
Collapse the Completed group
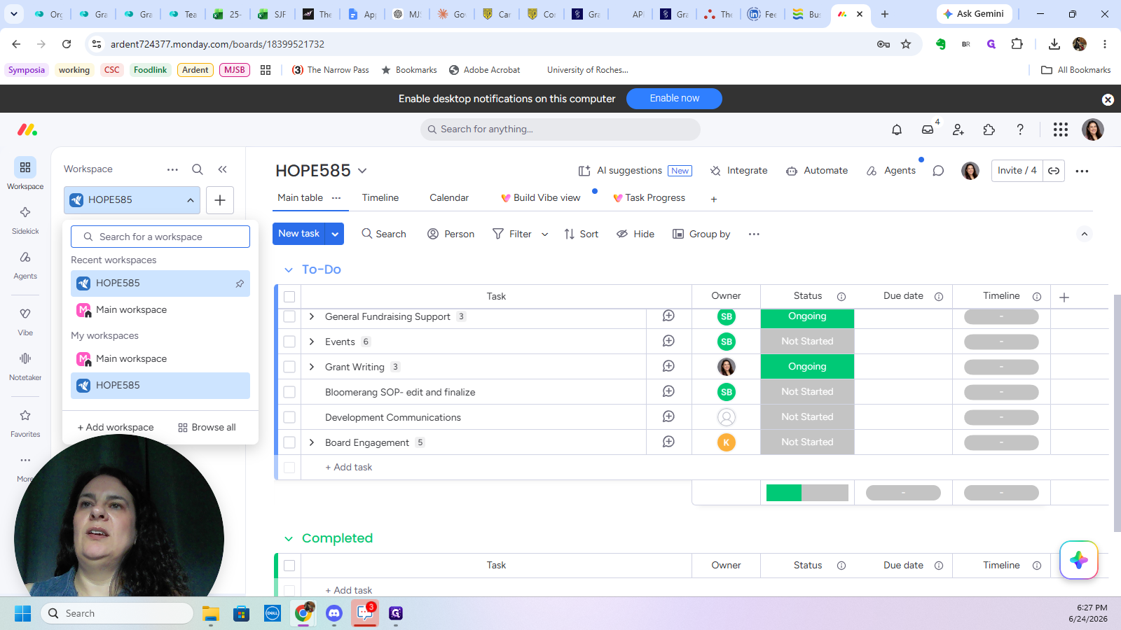click(x=289, y=539)
